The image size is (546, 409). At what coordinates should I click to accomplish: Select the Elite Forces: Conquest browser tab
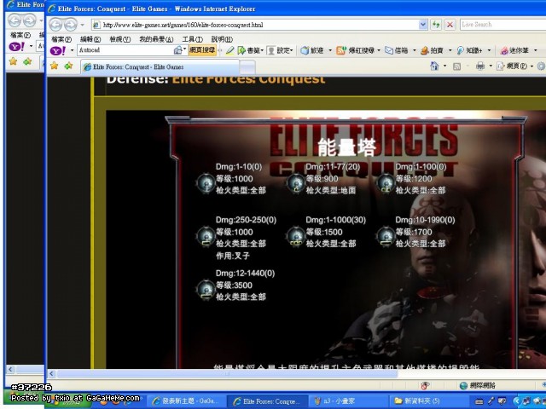point(160,66)
